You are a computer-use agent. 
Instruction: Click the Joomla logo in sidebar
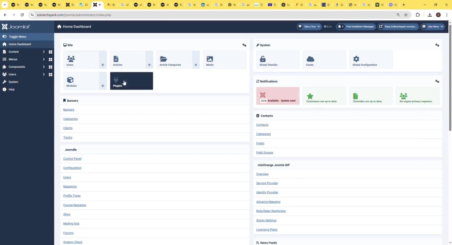(16, 27)
